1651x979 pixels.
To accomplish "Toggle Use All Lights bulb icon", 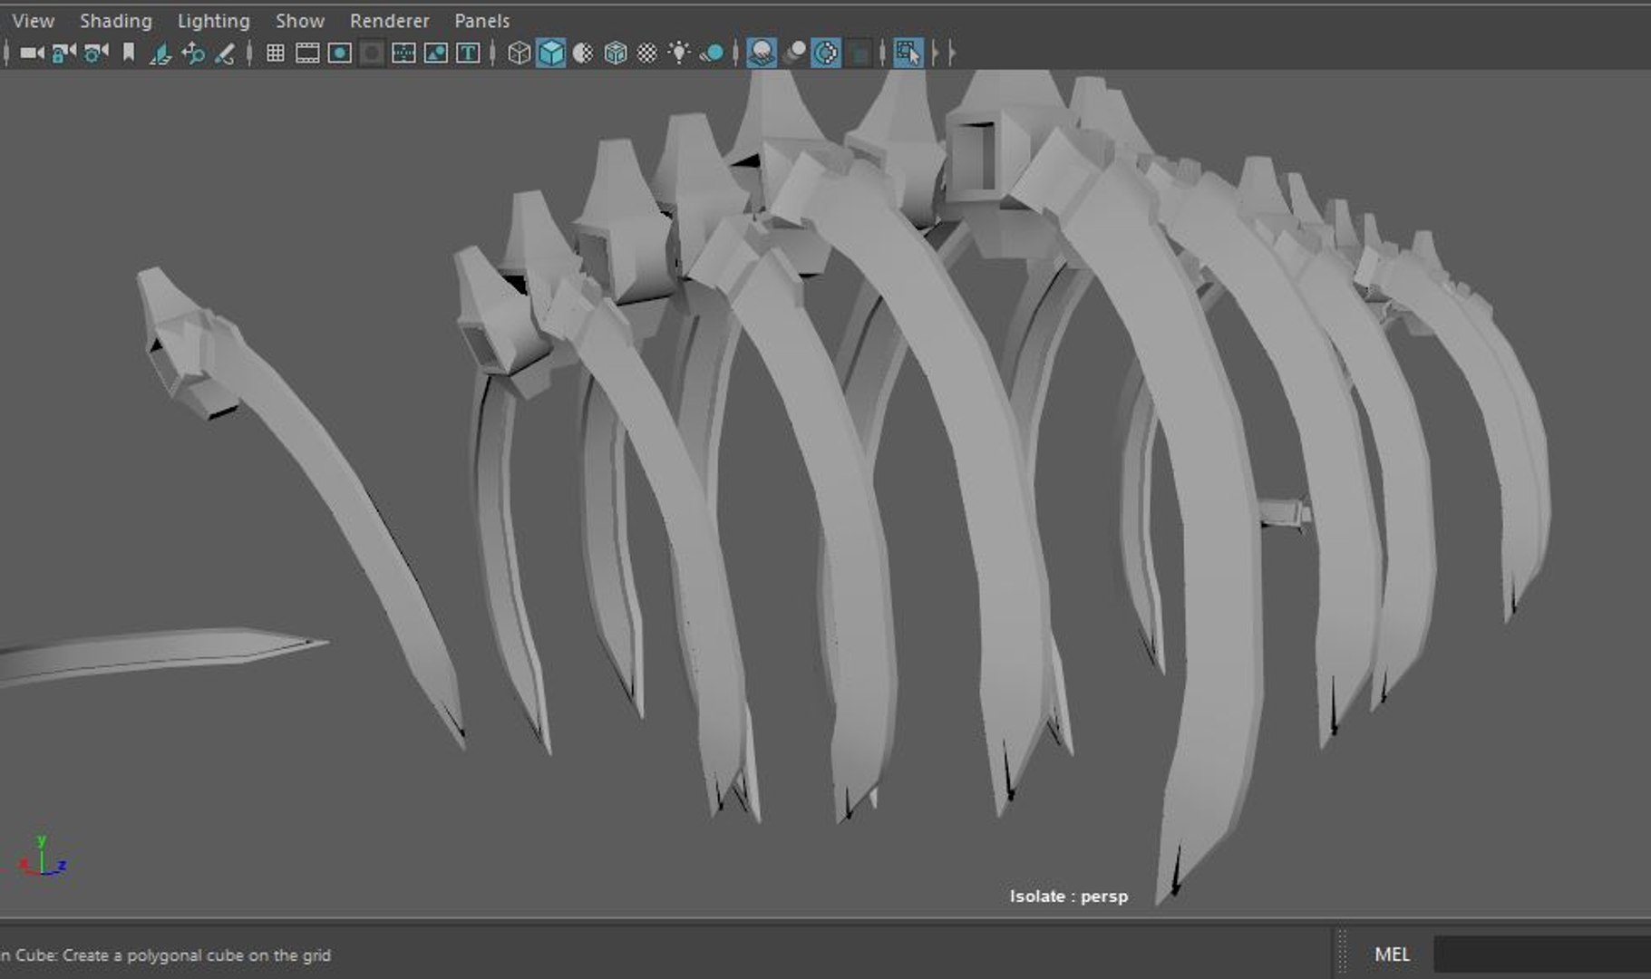I will 679,53.
